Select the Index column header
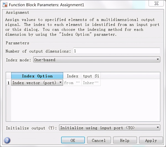 72,76
